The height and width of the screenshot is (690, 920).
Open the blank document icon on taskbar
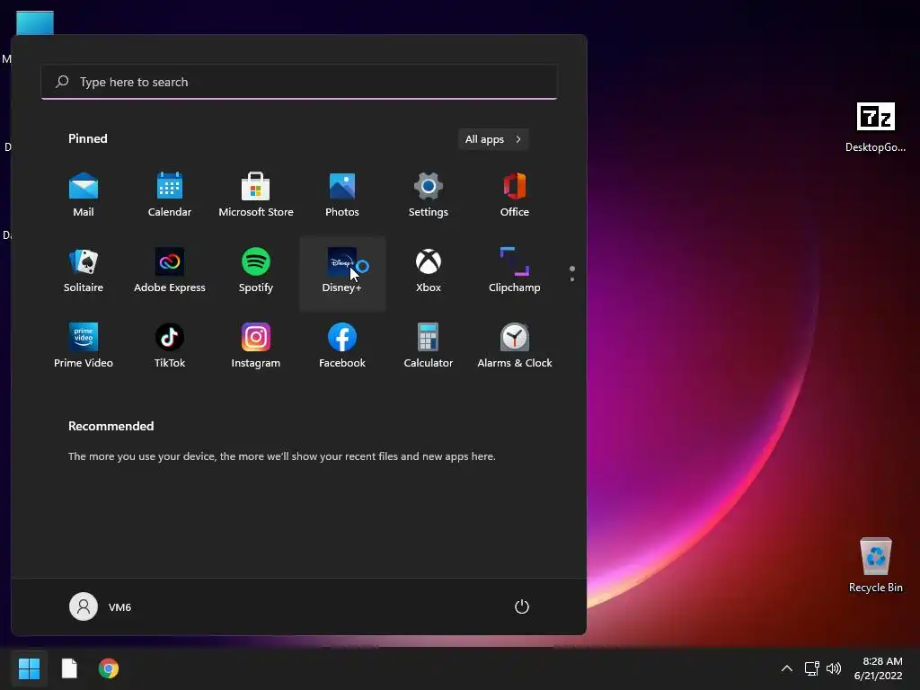[x=69, y=668]
